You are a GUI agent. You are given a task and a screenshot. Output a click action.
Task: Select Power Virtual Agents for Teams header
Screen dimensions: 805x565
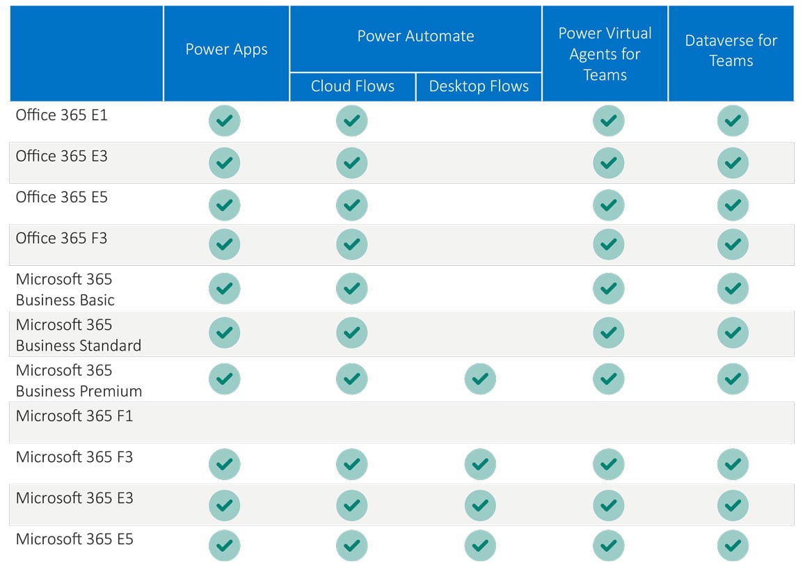(x=605, y=54)
